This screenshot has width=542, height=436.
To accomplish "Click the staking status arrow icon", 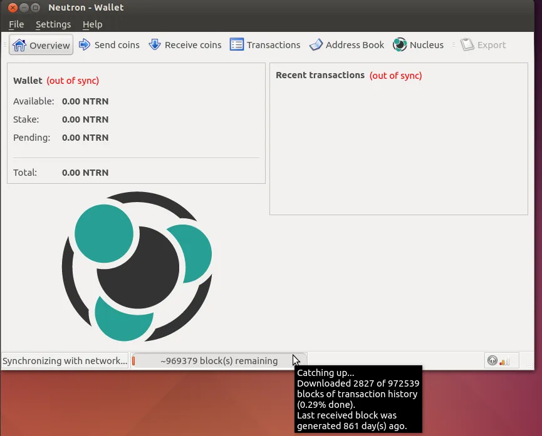I will coord(492,361).
